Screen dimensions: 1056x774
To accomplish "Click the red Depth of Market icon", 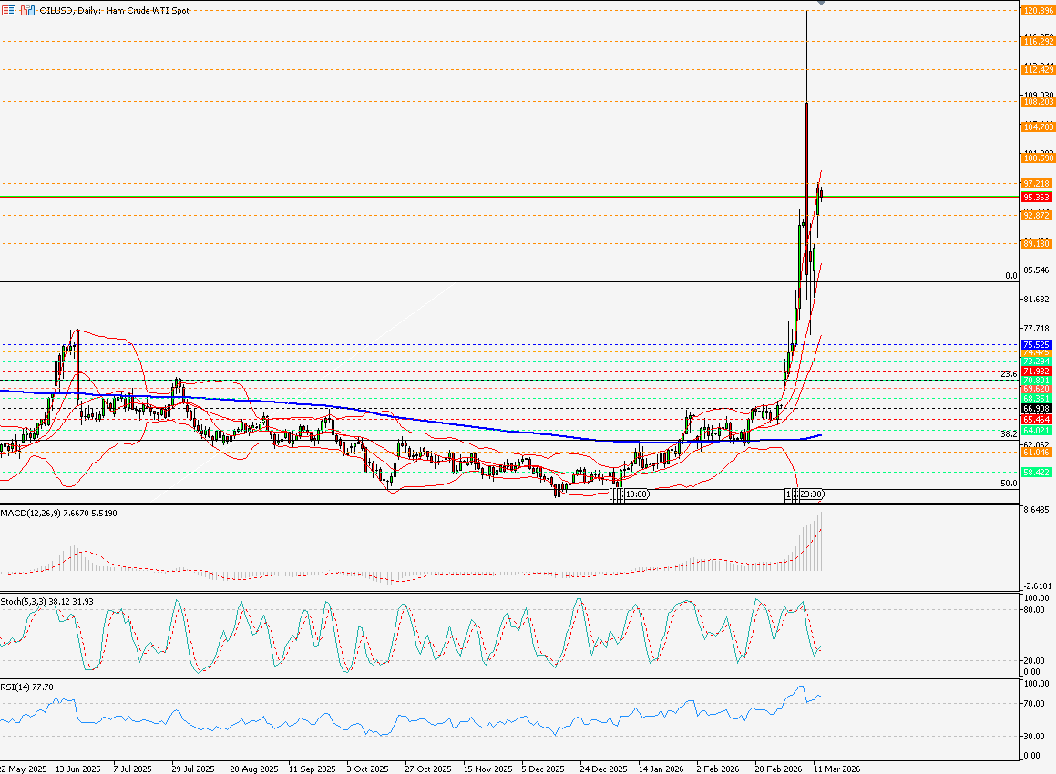I will click(8, 11).
